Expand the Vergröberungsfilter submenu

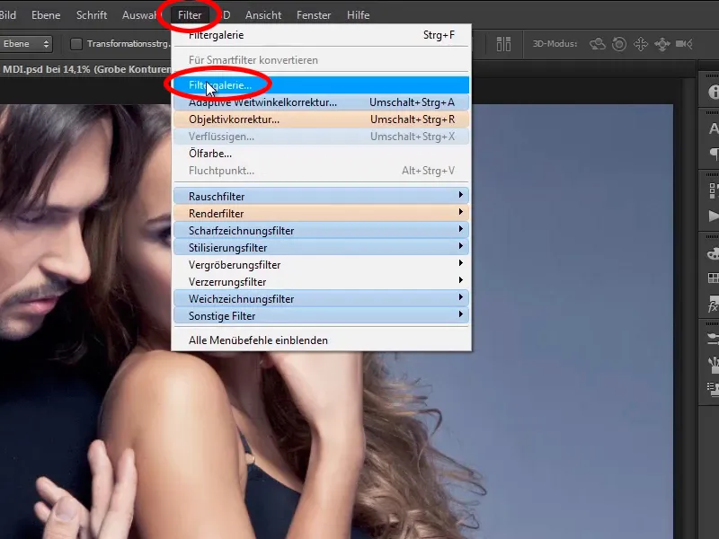click(x=321, y=264)
